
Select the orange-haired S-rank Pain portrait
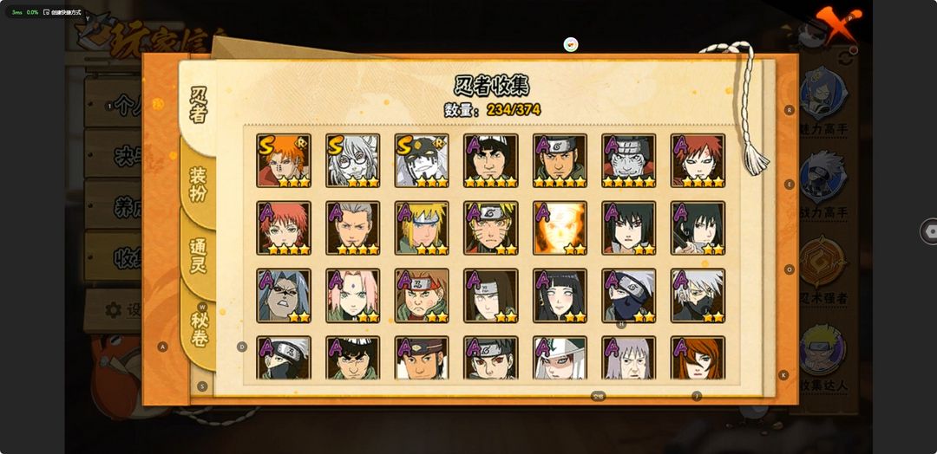(284, 160)
